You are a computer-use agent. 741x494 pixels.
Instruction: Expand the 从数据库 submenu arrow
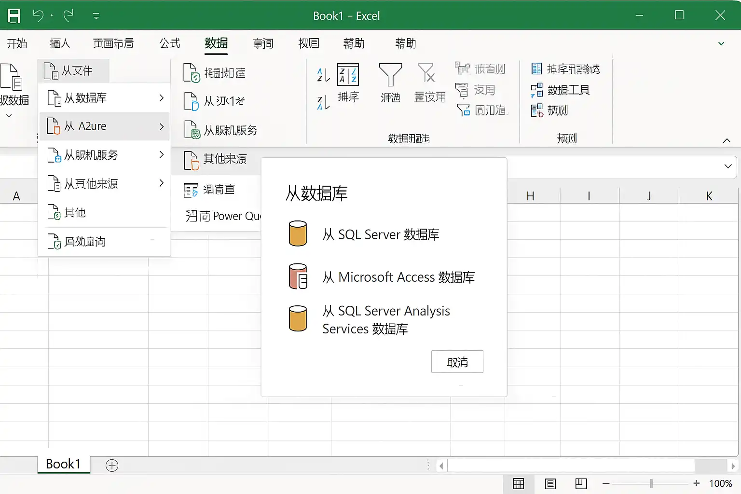(162, 98)
